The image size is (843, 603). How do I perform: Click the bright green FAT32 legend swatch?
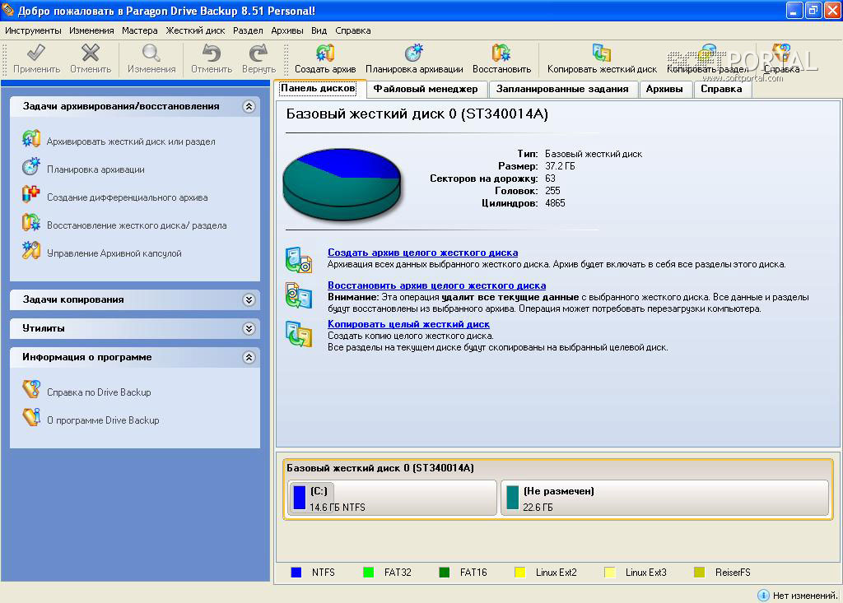[368, 573]
